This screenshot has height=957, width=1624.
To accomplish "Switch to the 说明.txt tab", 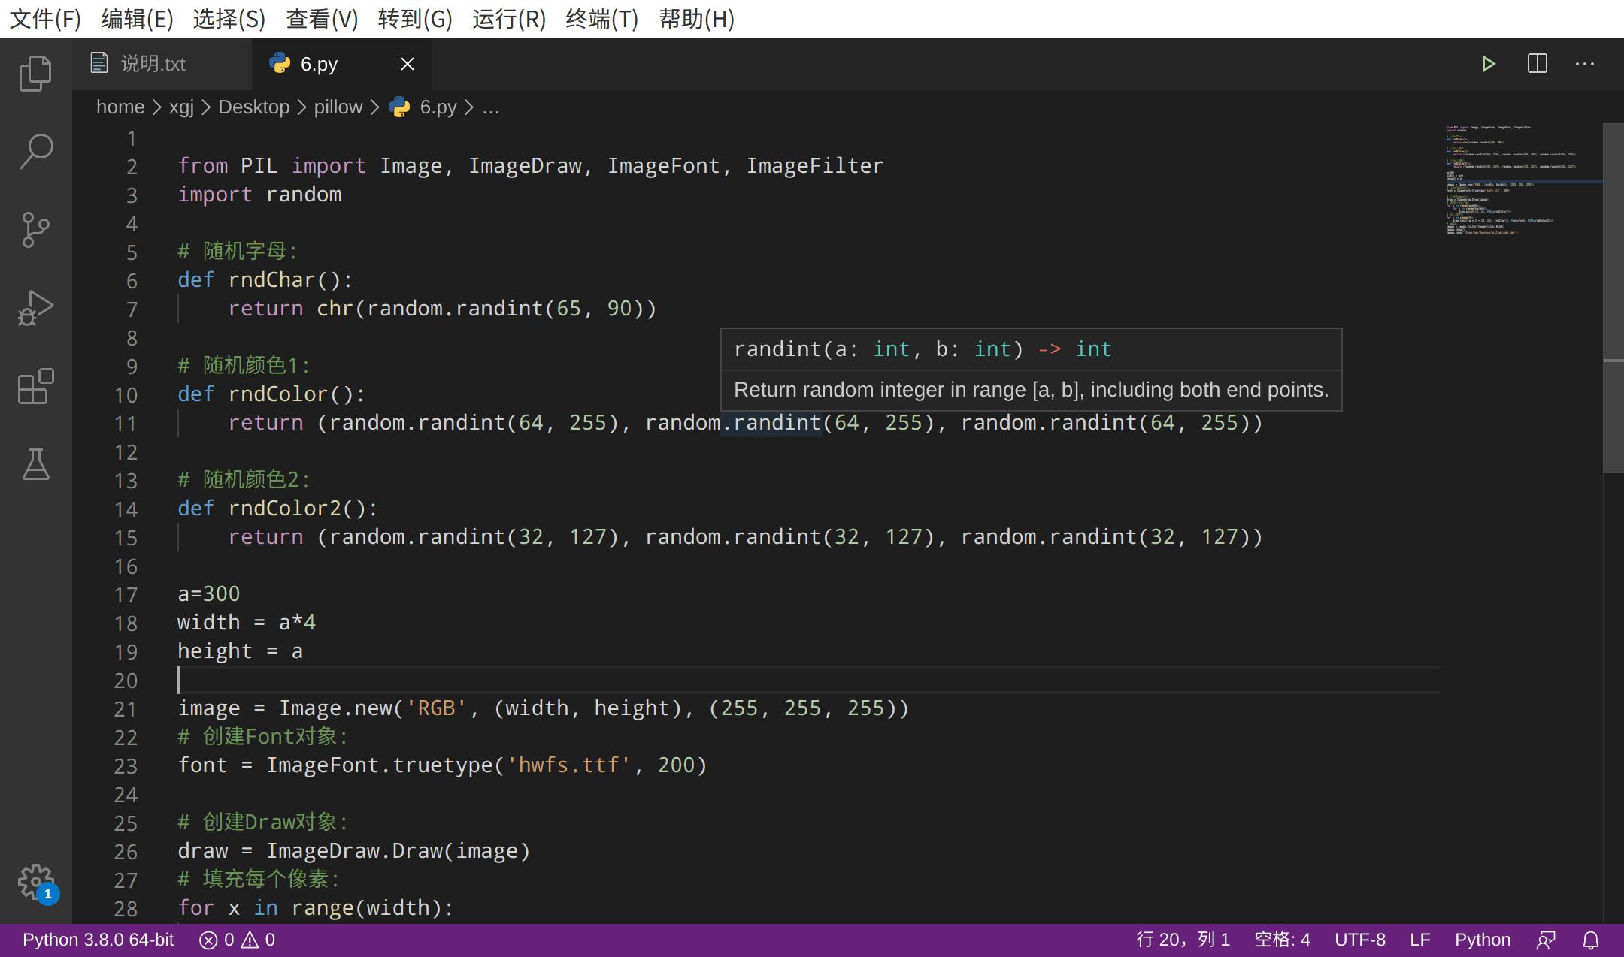I will point(153,64).
